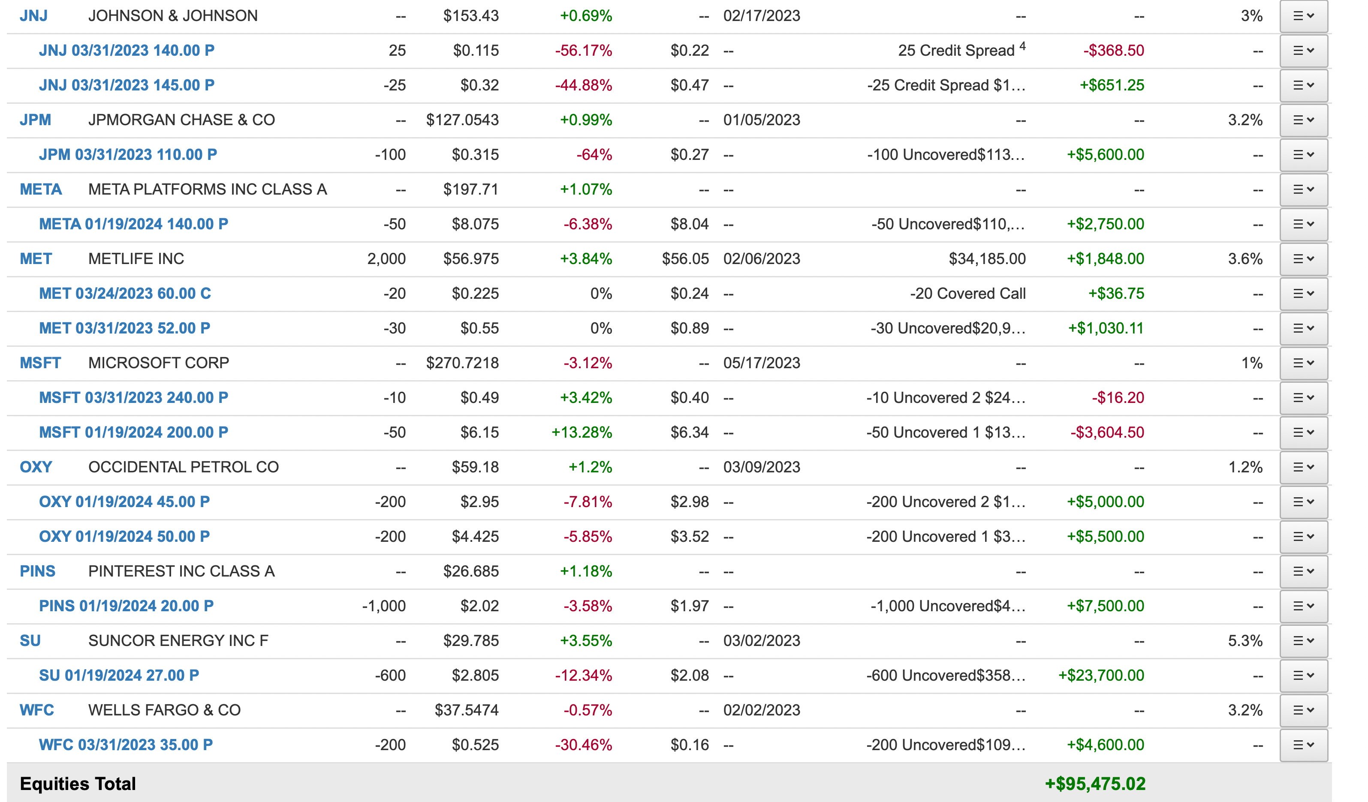This screenshot has height=802, width=1368.
Task: Open MET 03/24/2023 60.00 C option link
Action: [x=125, y=294]
